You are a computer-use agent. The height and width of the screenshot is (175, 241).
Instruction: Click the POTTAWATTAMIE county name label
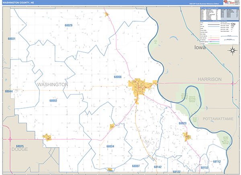coord(218,119)
